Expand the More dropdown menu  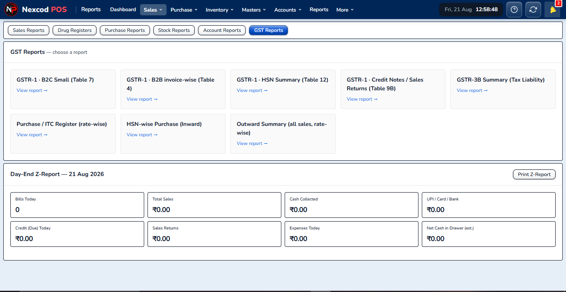345,10
